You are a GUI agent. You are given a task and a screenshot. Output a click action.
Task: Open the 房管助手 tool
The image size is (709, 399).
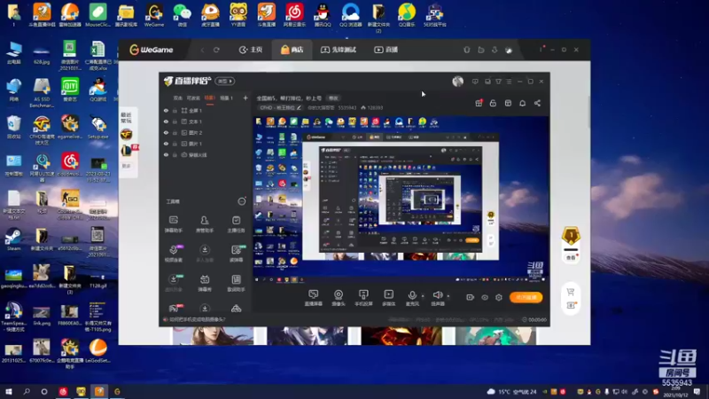(x=205, y=224)
